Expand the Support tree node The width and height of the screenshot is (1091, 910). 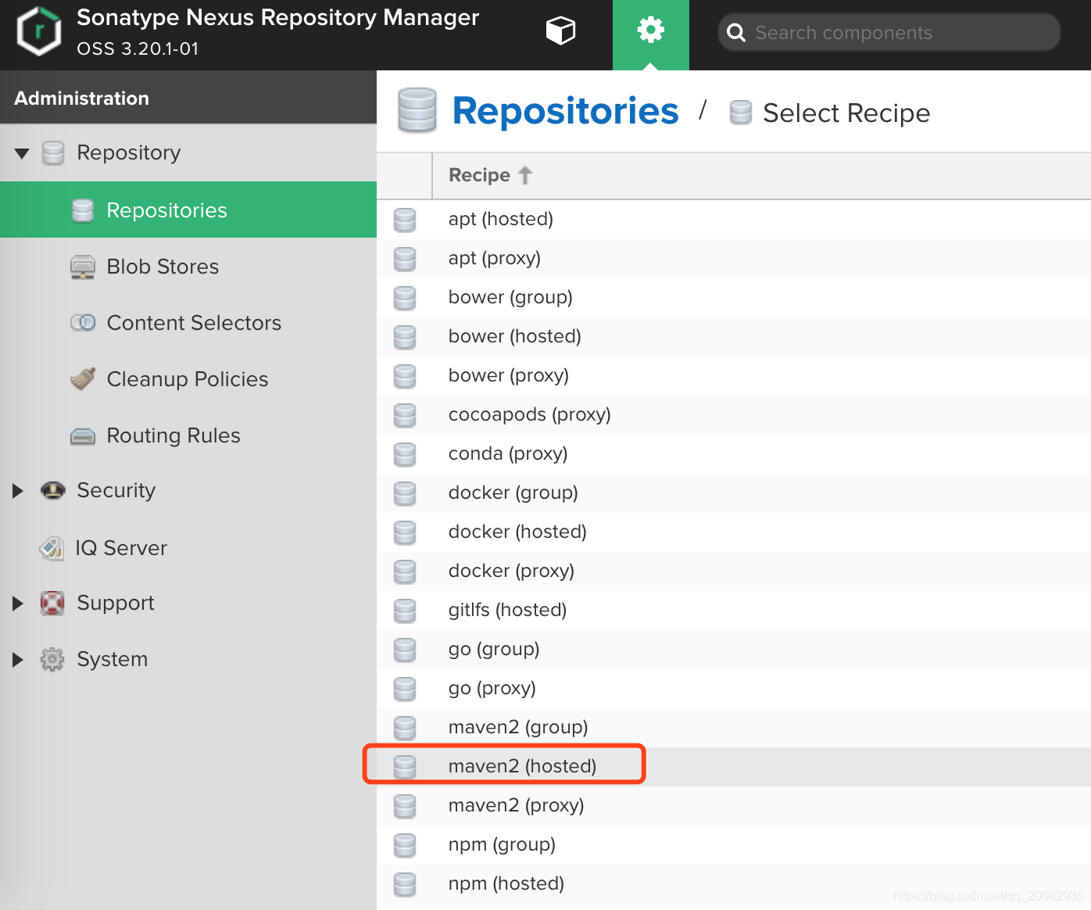coord(18,604)
